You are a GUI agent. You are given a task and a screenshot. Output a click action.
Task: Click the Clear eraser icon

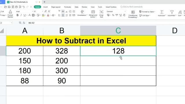pyautogui.click(x=53, y=15)
